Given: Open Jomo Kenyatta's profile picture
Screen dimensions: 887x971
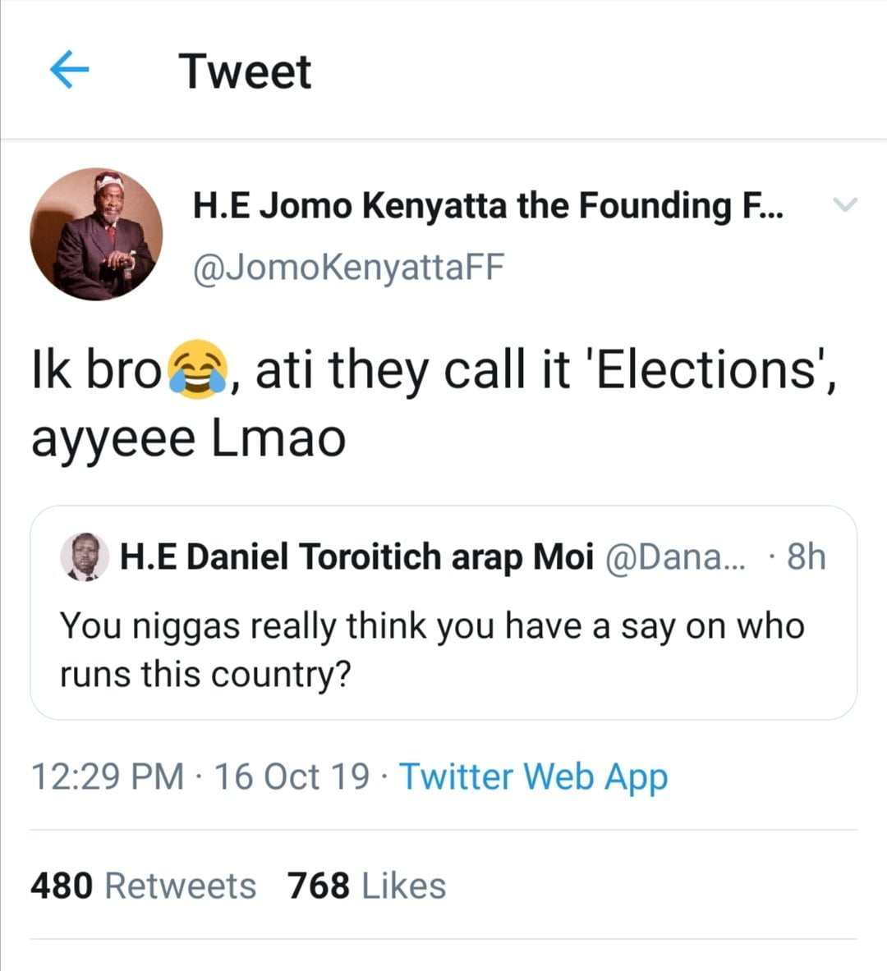Looking at the screenshot, I should click(96, 234).
